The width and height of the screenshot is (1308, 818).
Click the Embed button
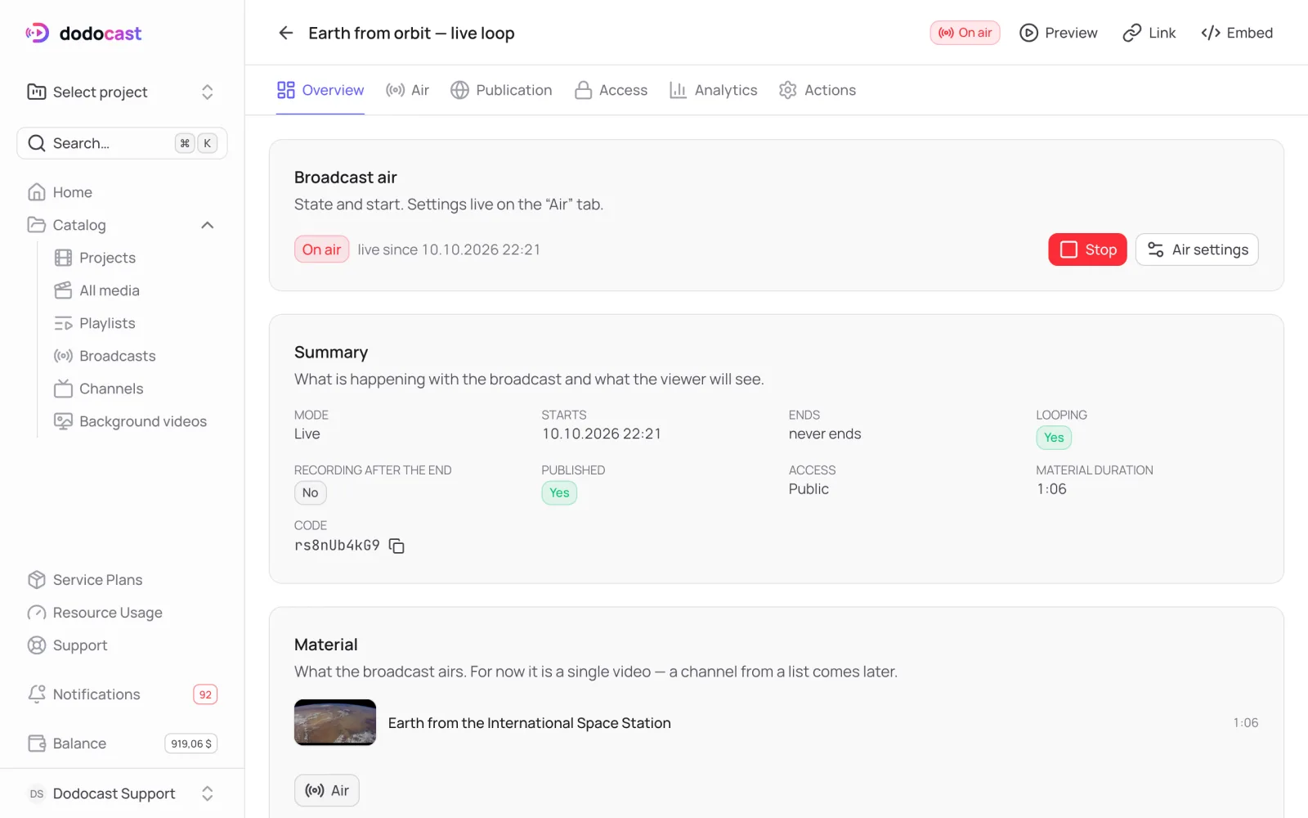point(1237,33)
